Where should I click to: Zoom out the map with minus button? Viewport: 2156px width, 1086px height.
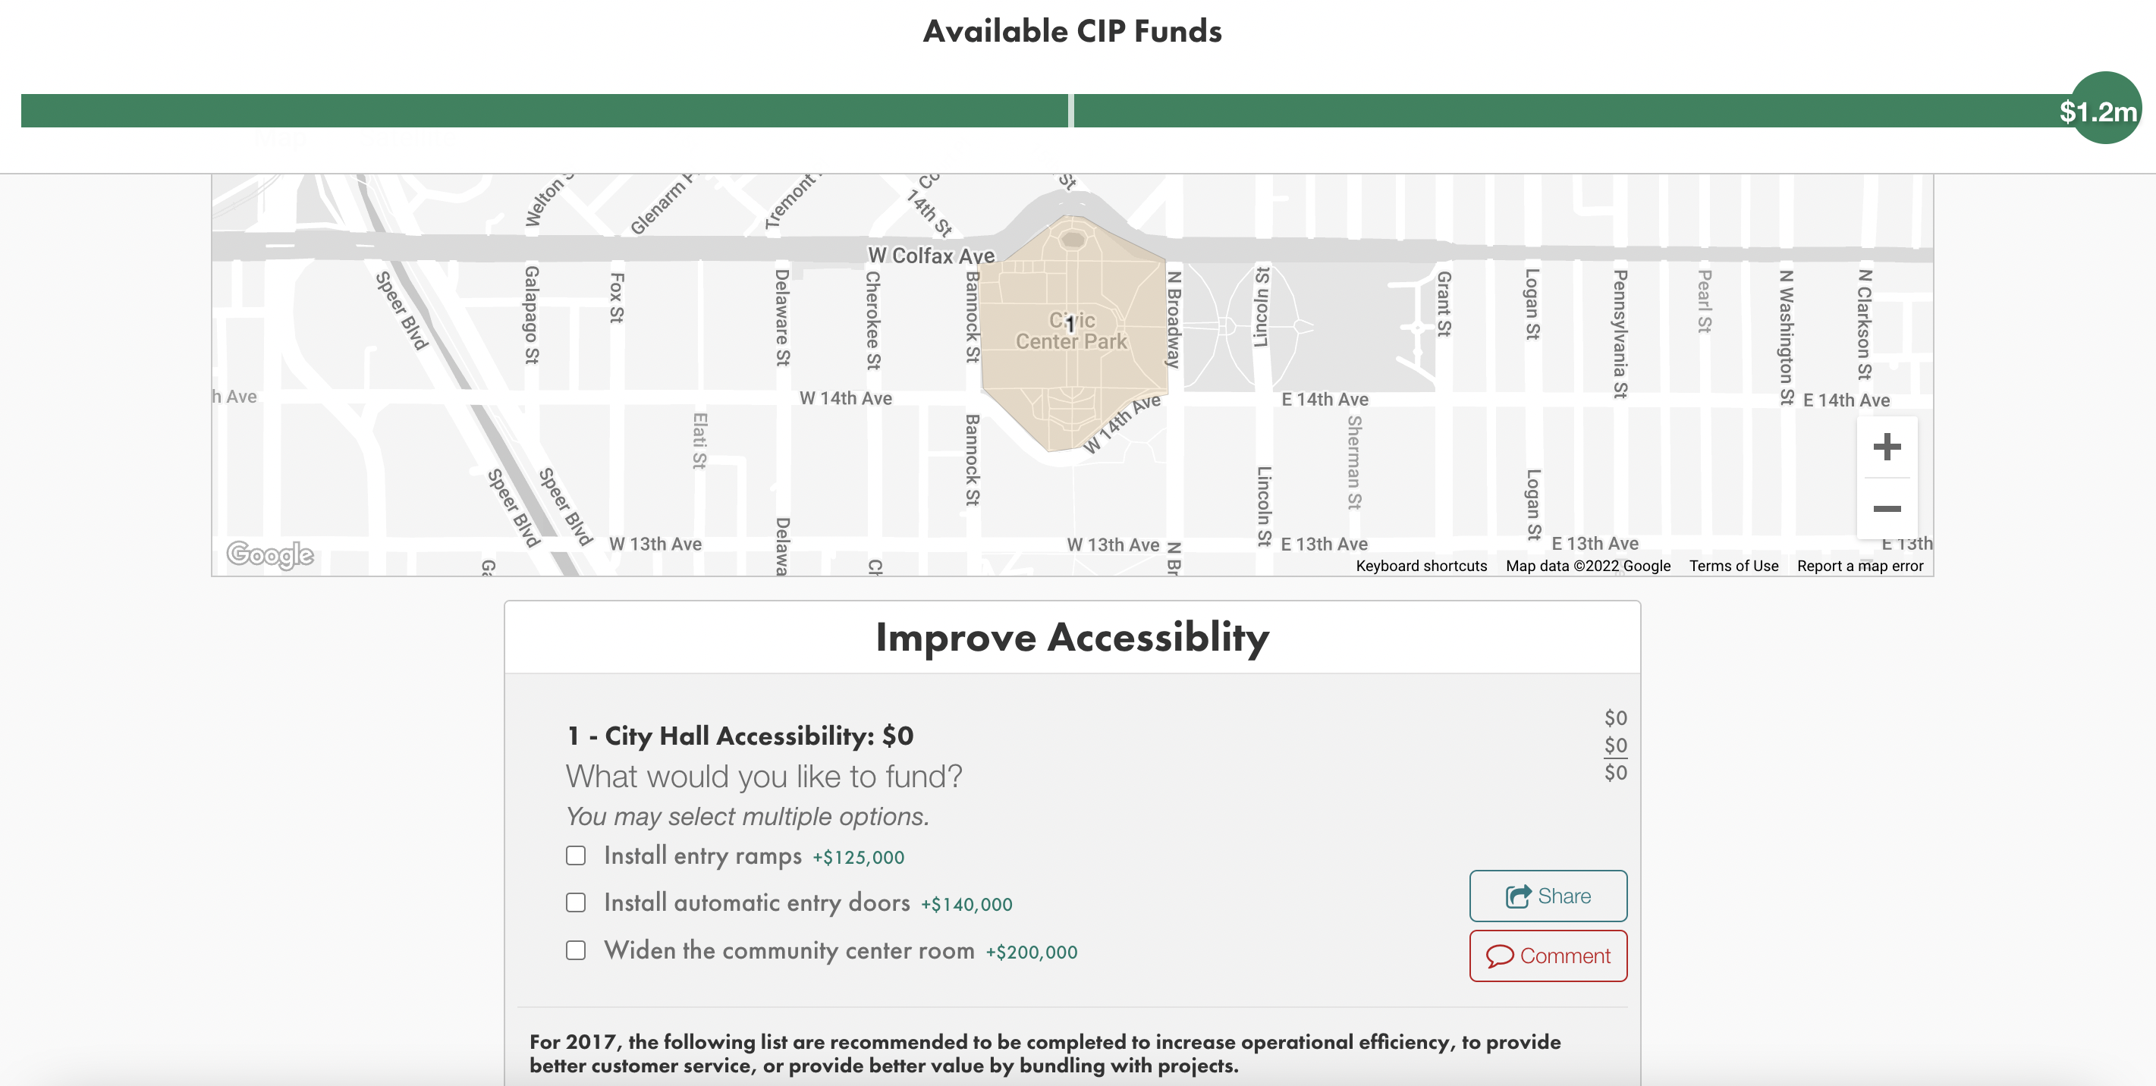point(1887,509)
